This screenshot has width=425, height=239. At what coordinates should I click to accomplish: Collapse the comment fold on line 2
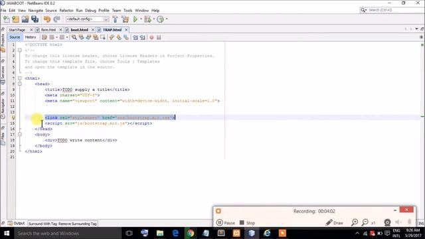[20, 50]
